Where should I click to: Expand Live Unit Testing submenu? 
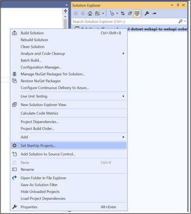[x=69, y=96]
